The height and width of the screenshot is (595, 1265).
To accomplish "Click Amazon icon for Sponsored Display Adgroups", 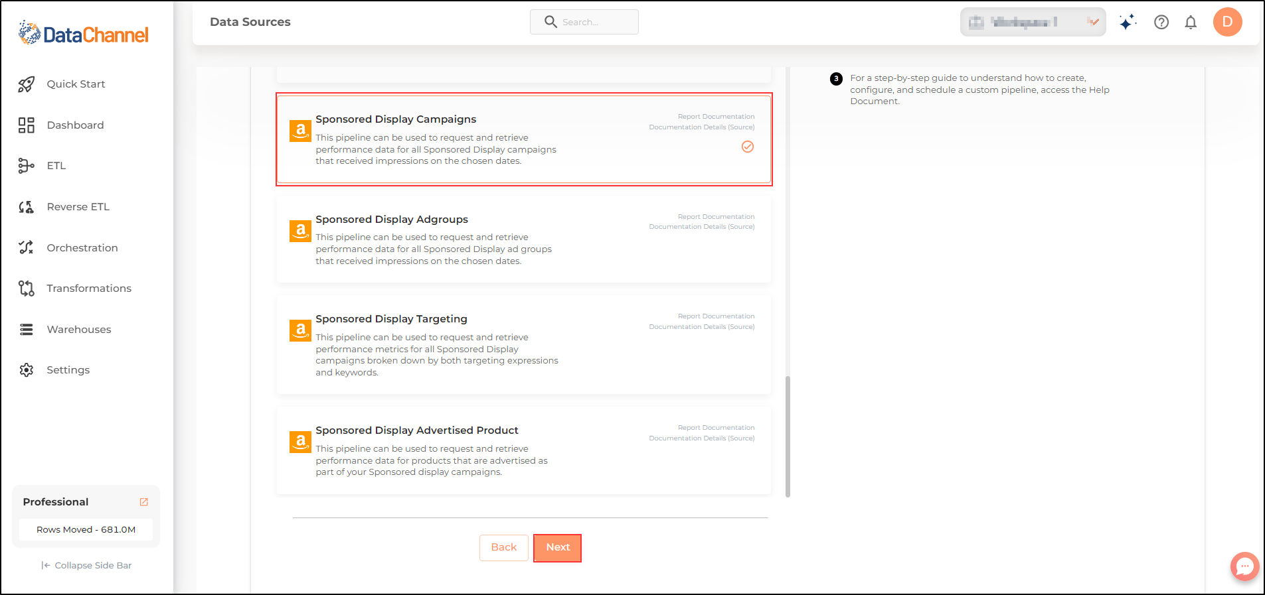I will point(300,231).
